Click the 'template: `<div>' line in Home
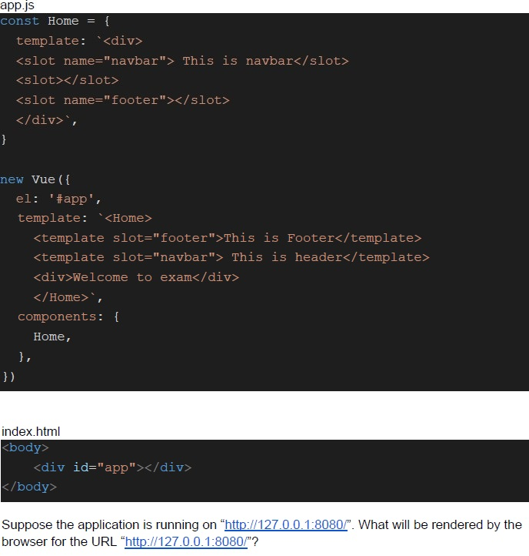This screenshot has width=529, height=556. (79, 41)
